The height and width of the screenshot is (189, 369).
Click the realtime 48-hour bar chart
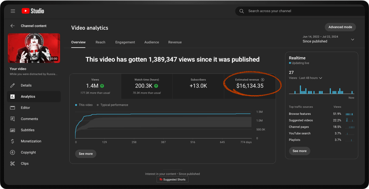point(322,90)
